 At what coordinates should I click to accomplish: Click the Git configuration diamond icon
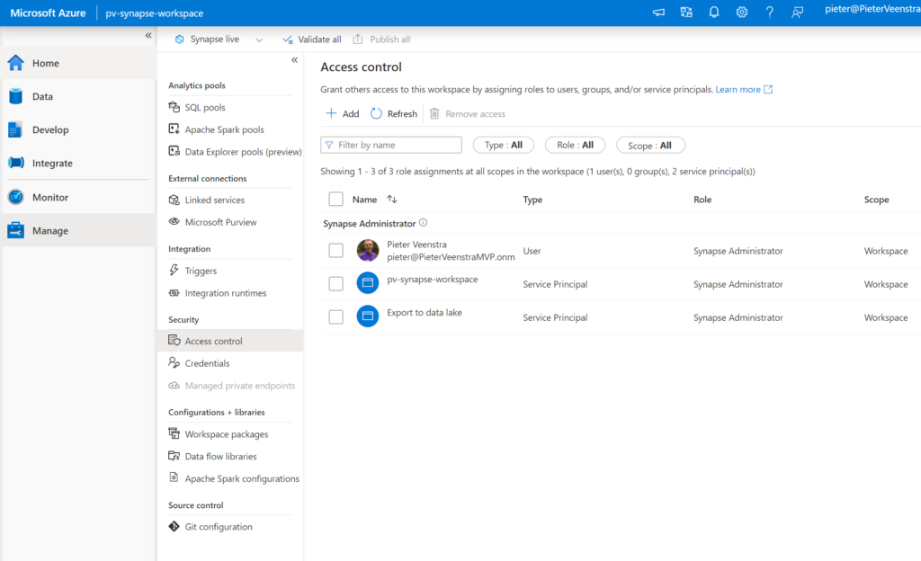174,526
